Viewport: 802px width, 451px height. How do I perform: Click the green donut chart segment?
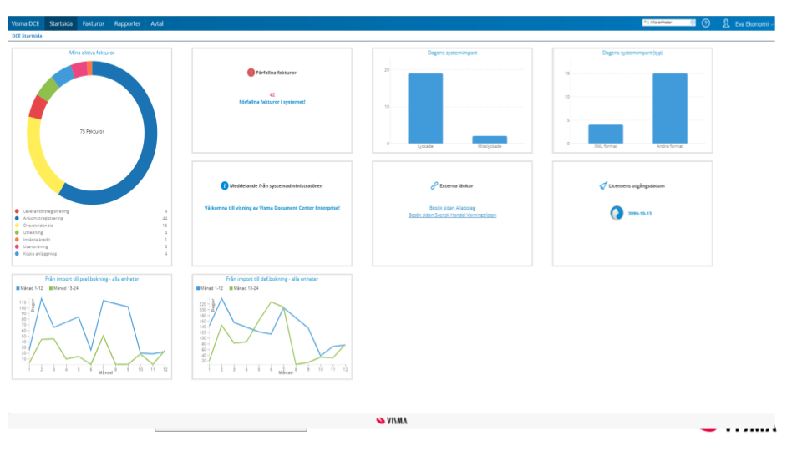(48, 89)
